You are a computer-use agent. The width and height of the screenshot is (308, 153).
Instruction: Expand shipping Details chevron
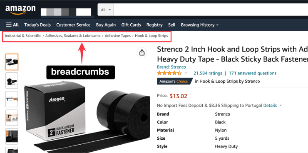[x=281, y=106]
